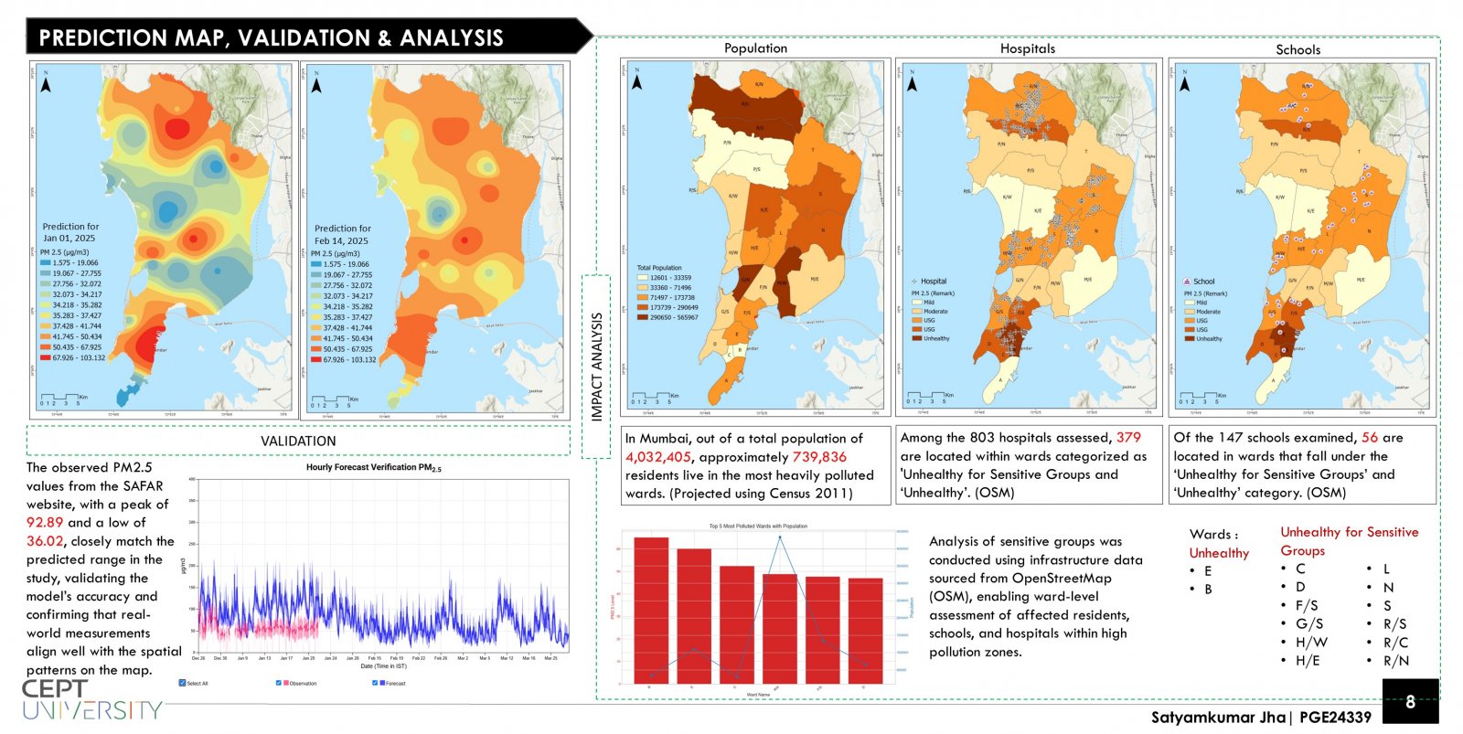Click 290650 - 565967 population legend swatch

click(x=642, y=317)
